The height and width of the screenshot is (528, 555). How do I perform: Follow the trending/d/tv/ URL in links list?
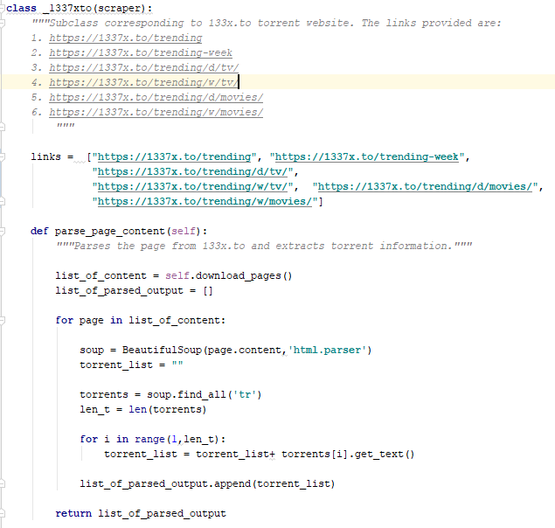tap(192, 171)
